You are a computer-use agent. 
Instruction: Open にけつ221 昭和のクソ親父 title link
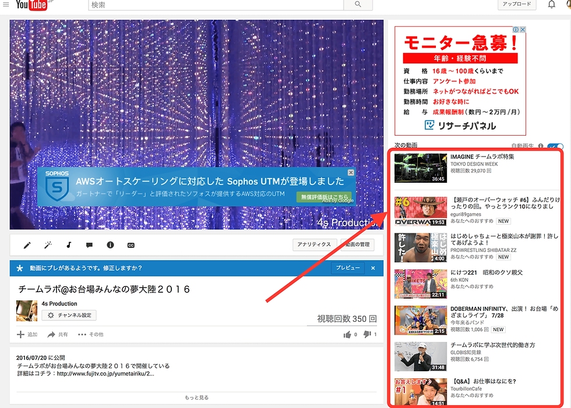click(x=487, y=272)
